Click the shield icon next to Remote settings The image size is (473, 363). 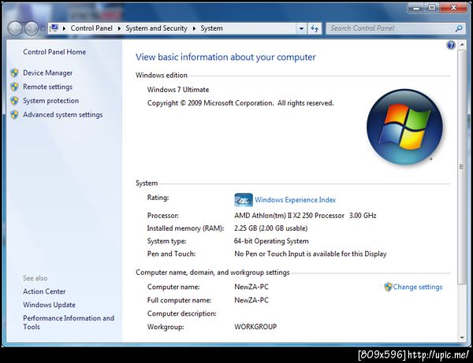[14, 87]
